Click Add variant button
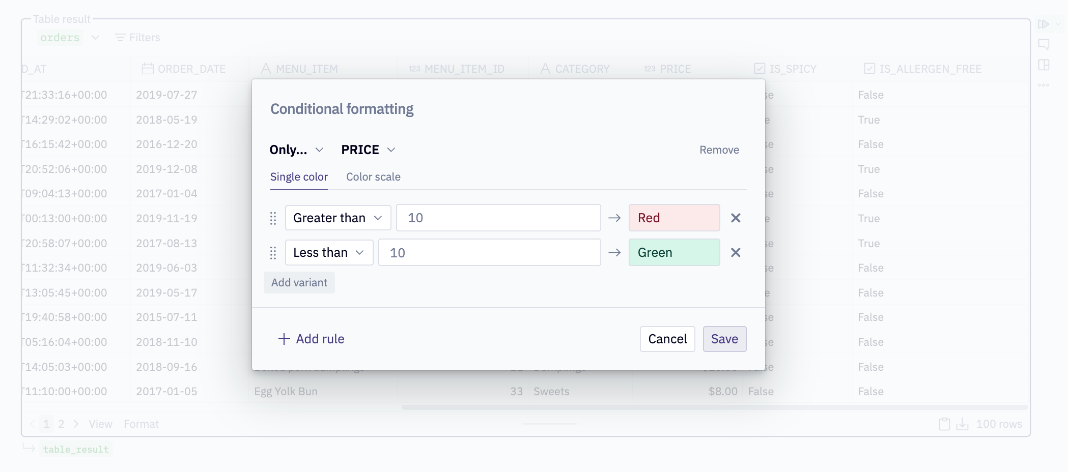The height and width of the screenshot is (472, 1068). 299,283
